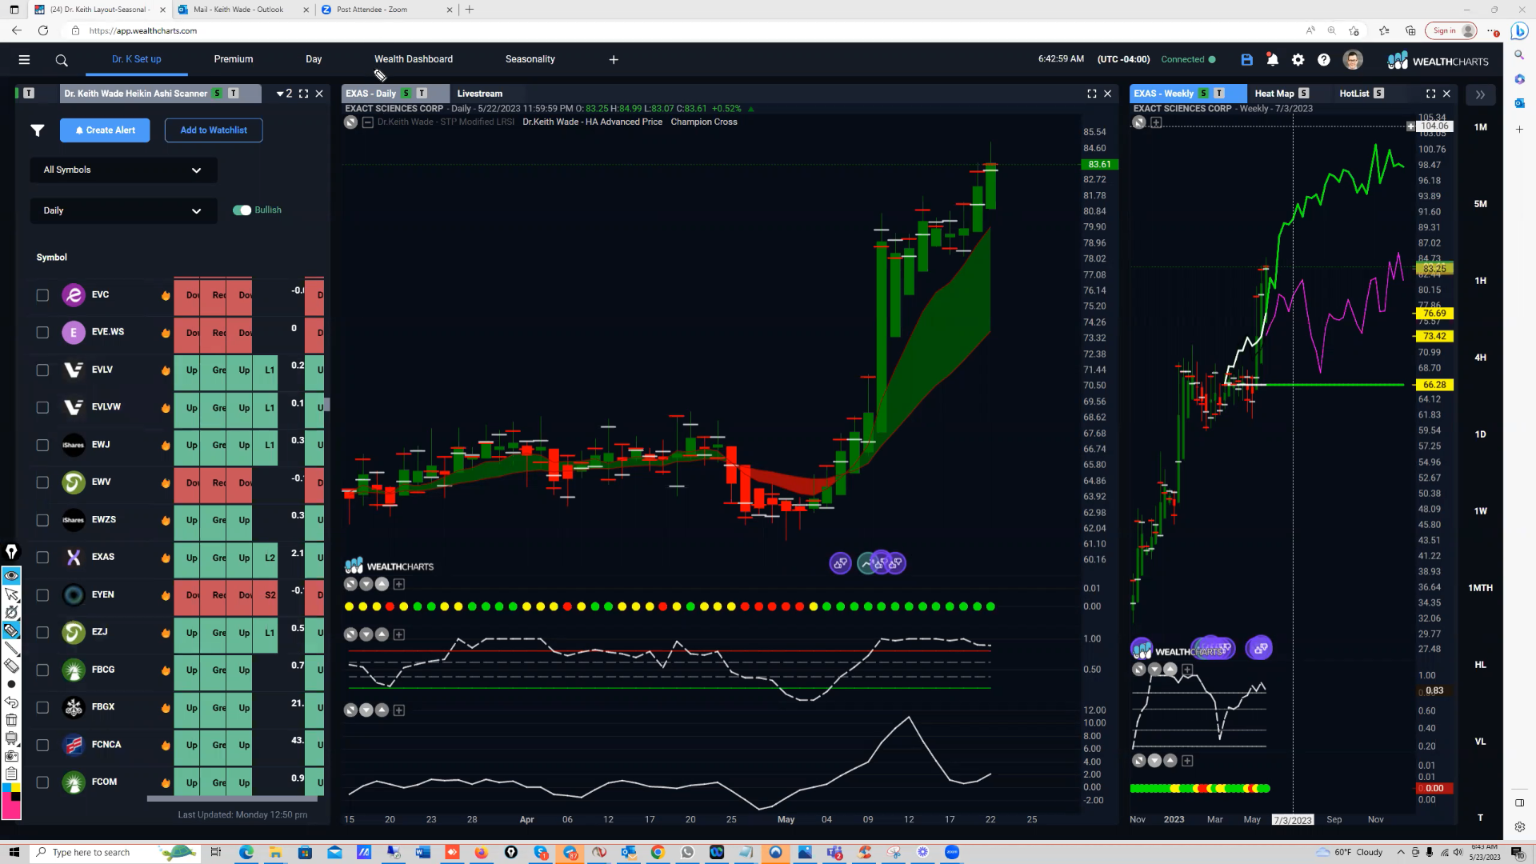Click the scanner filter funnel icon
The width and height of the screenshot is (1536, 864).
click(x=38, y=130)
